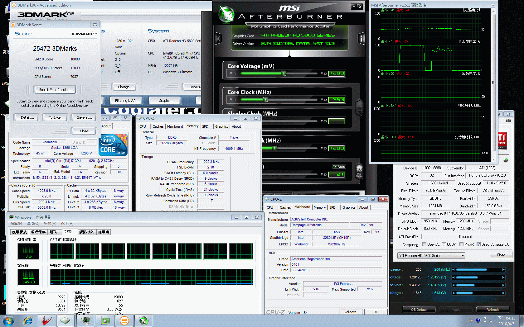
Task: Switch Task Manager to 處理程序 tab
Action: click(38, 232)
